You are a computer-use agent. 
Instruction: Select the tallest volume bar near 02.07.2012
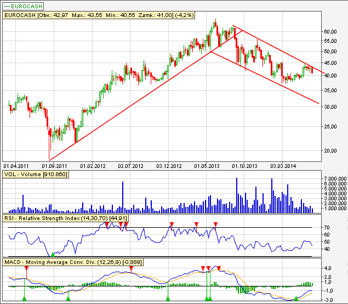(x=123, y=196)
